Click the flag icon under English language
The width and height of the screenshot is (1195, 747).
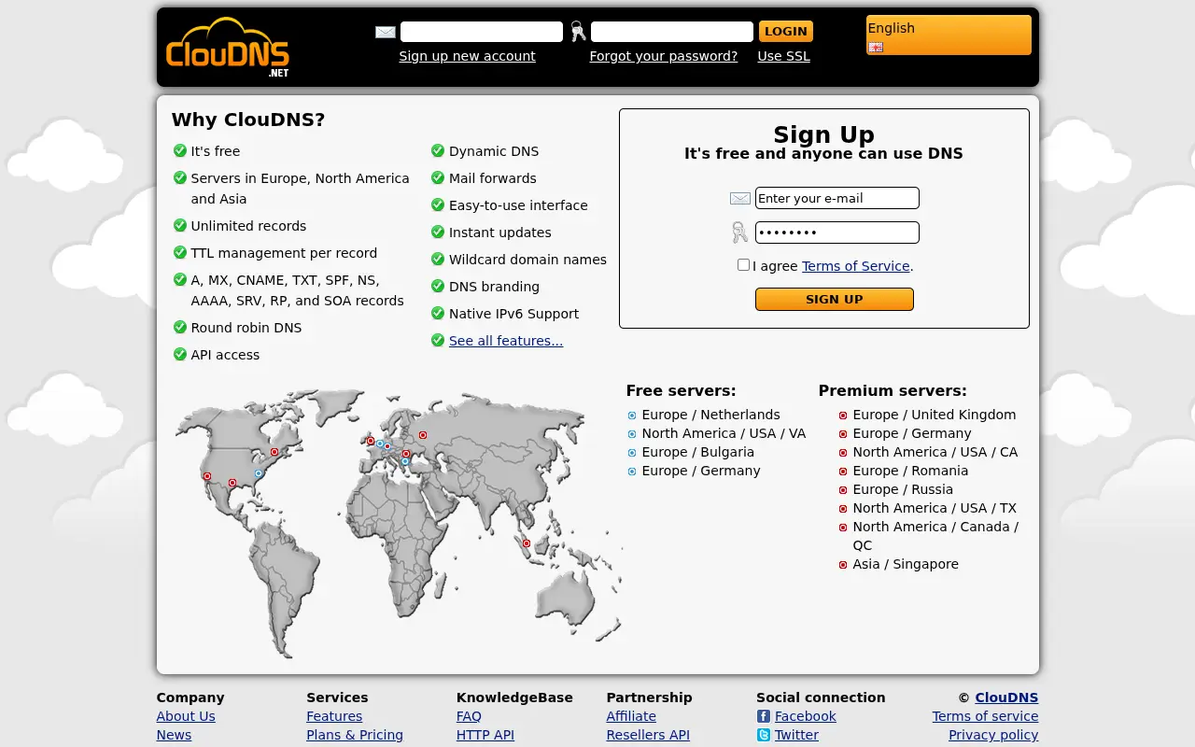coord(876,47)
